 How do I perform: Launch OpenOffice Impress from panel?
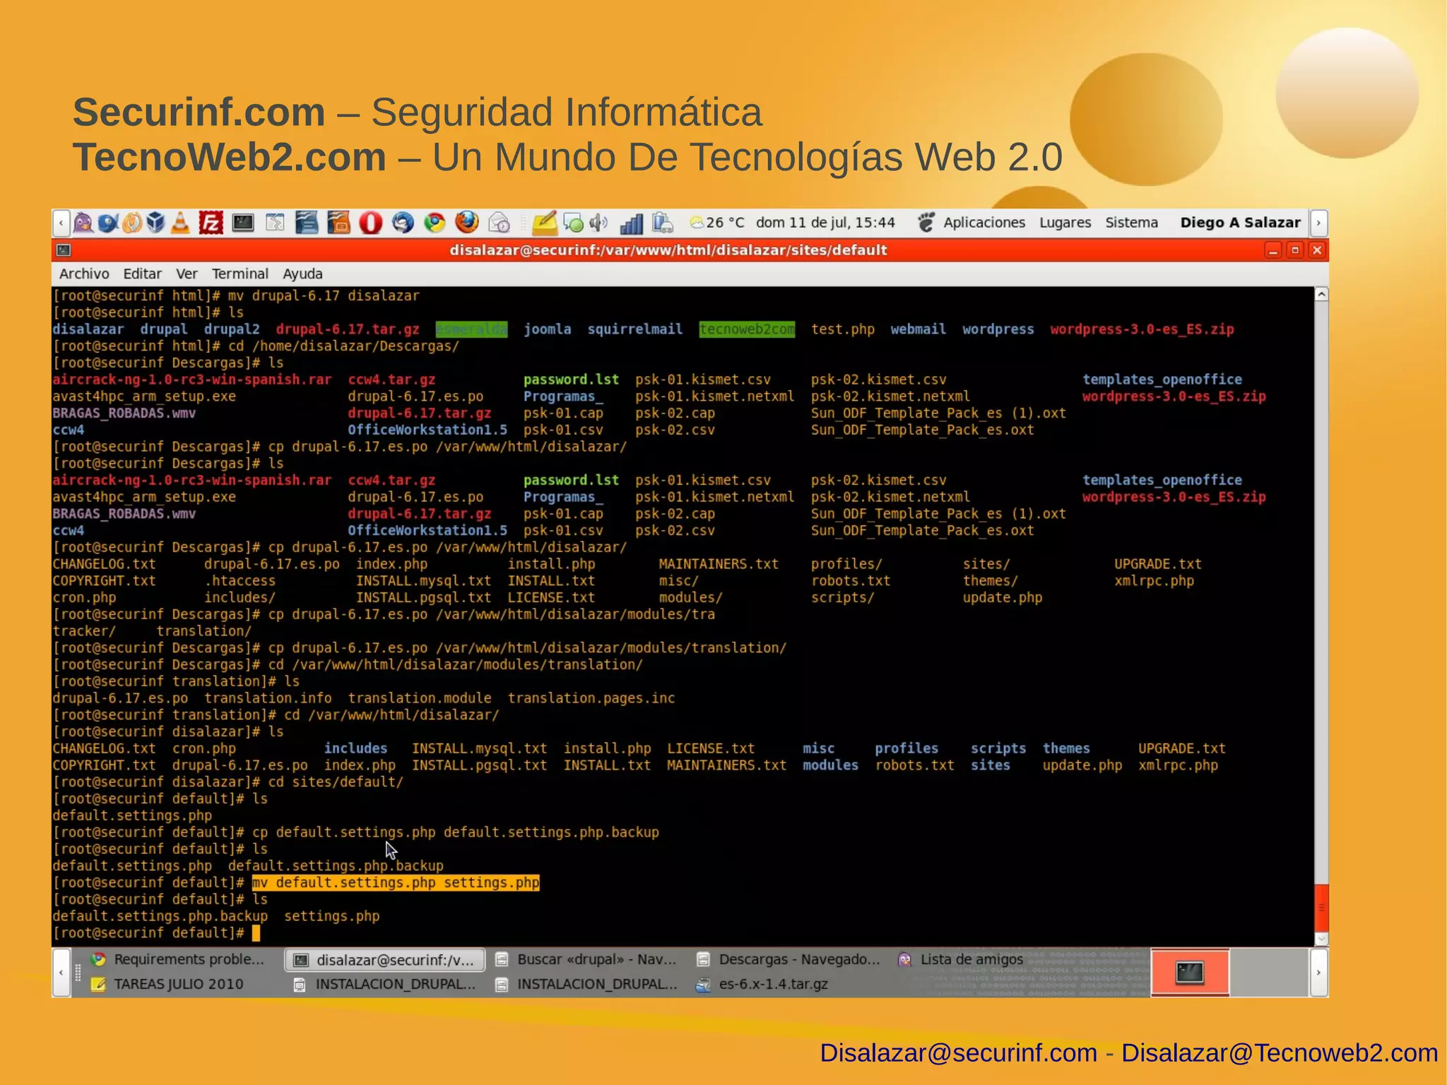(339, 223)
